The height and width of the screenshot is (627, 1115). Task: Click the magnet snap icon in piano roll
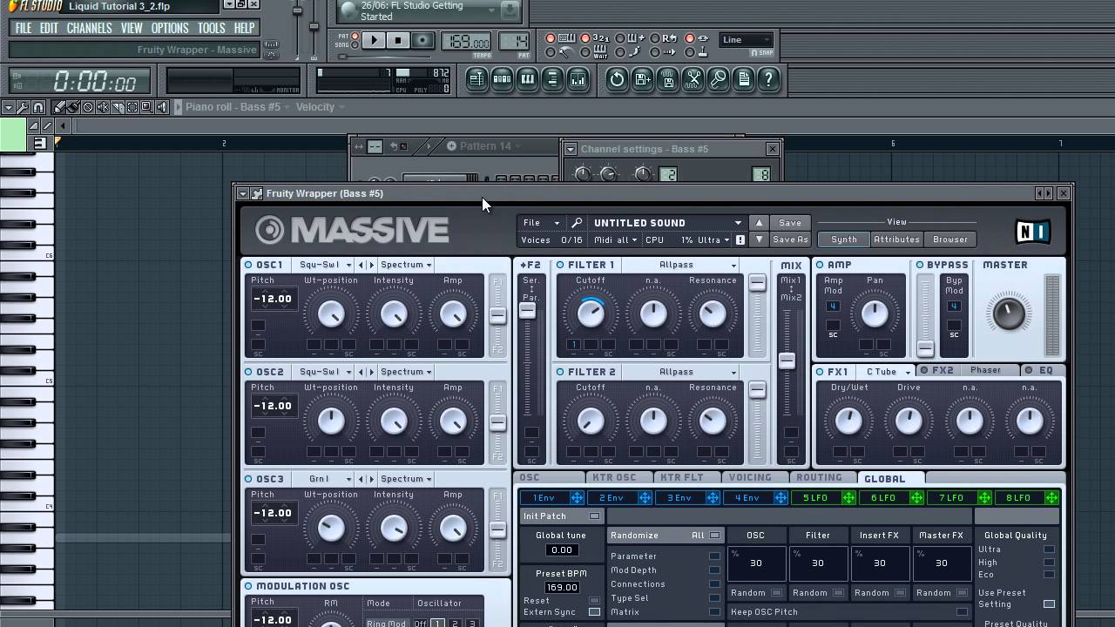click(x=37, y=107)
